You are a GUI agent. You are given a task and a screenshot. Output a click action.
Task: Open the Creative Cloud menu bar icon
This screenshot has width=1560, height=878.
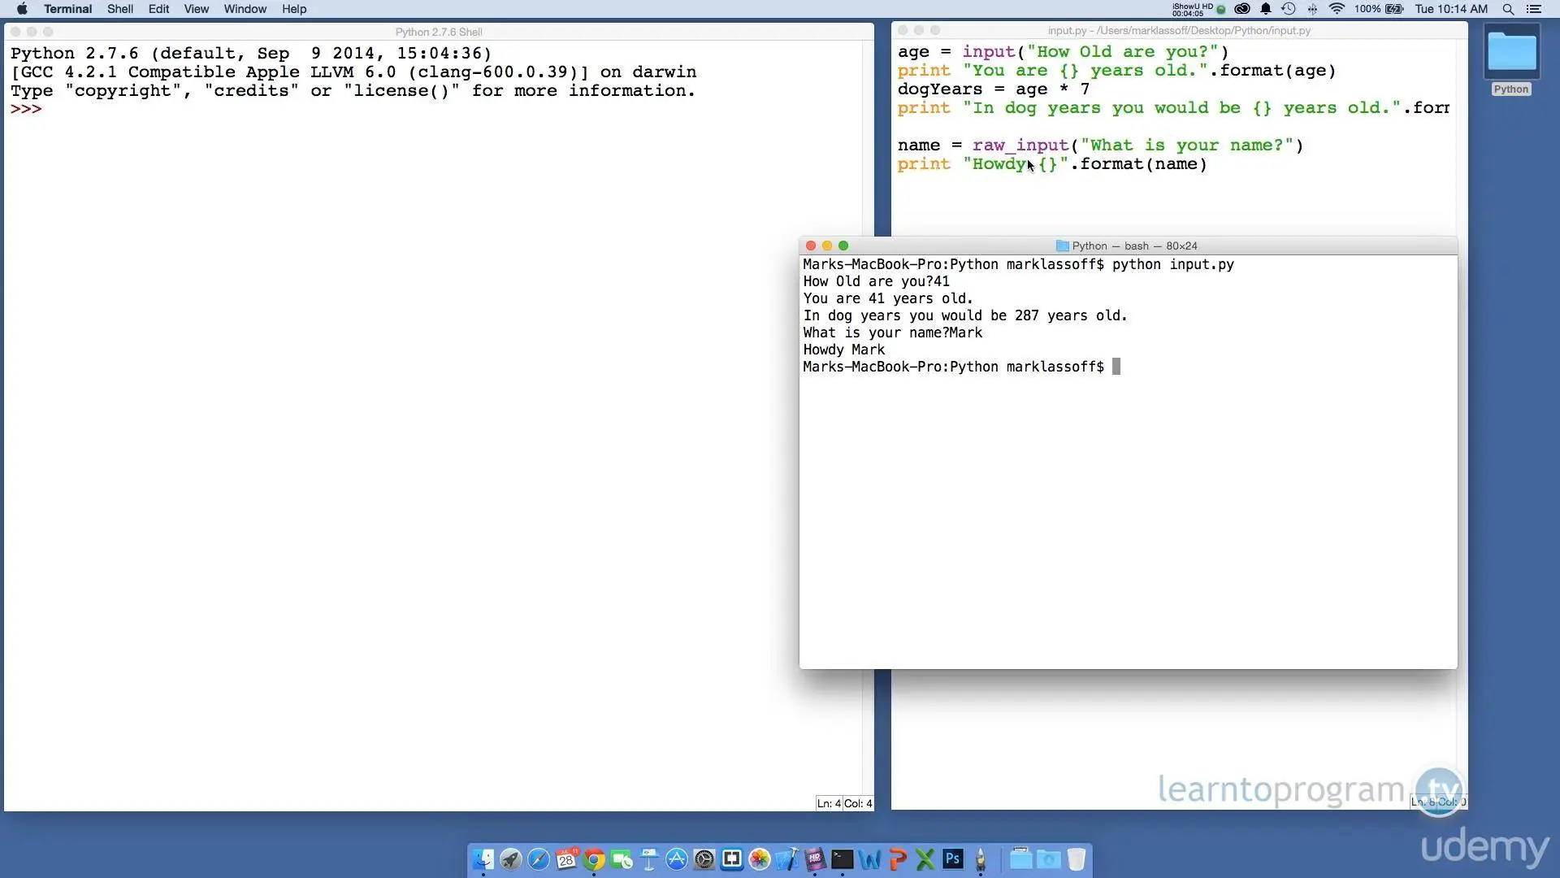click(x=1242, y=9)
